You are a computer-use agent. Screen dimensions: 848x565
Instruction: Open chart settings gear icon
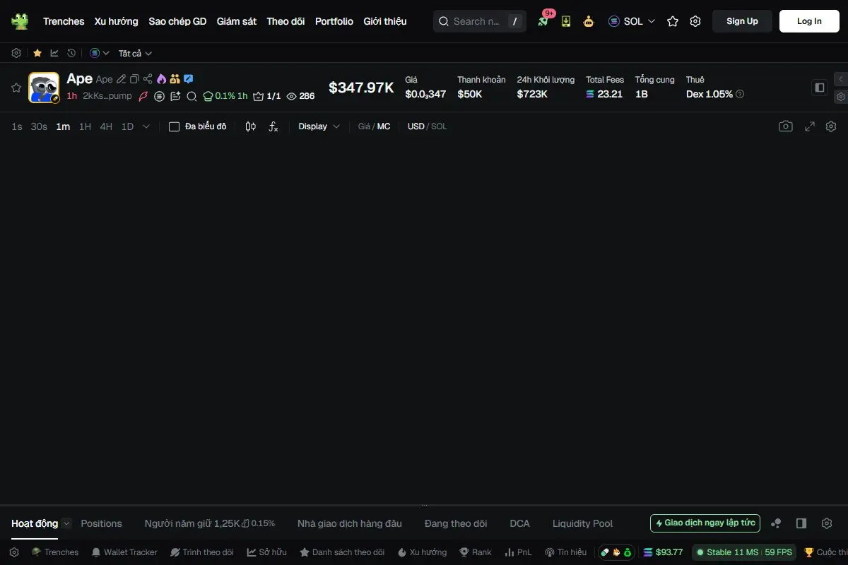[x=831, y=126]
